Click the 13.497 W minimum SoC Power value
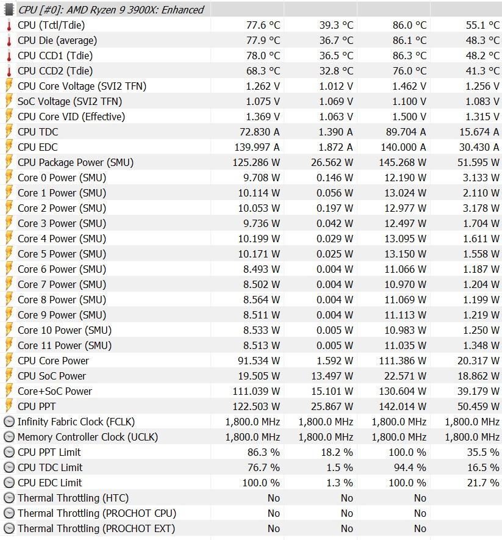The image size is (502, 540). click(332, 376)
